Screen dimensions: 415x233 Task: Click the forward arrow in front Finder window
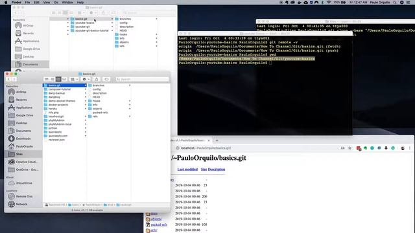pyautogui.click(x=14, y=79)
